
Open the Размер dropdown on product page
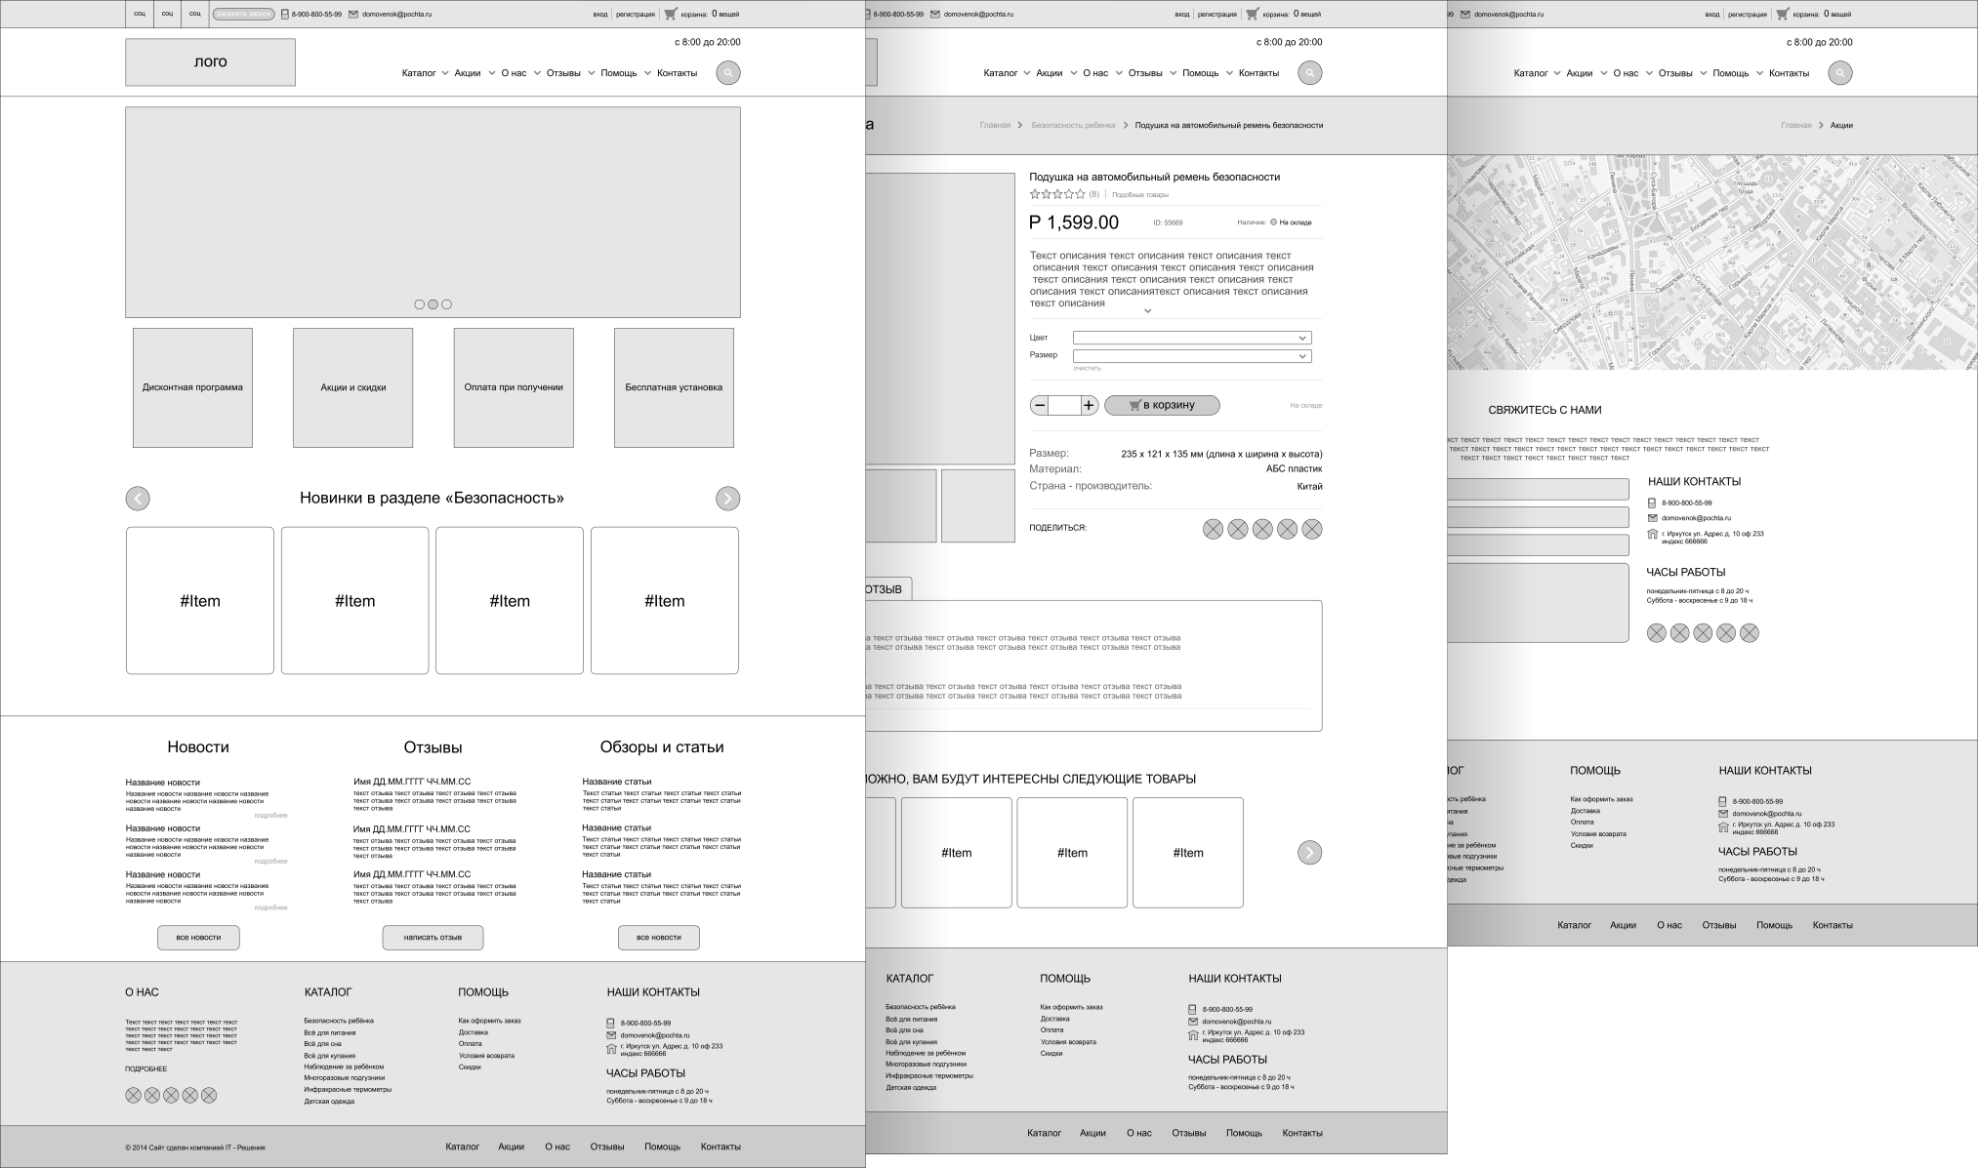(x=1191, y=356)
